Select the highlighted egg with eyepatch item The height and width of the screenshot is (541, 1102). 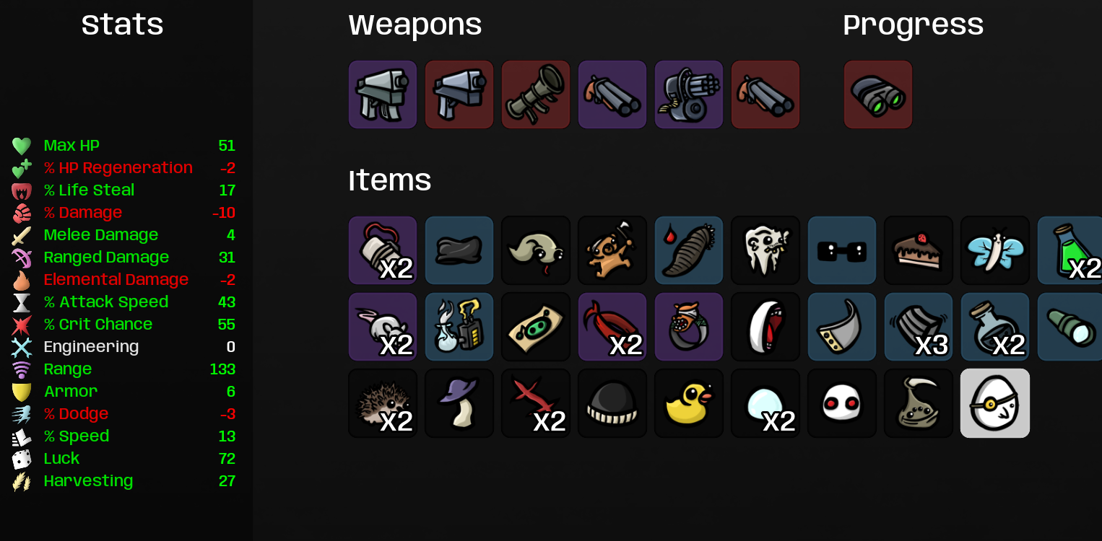[995, 403]
